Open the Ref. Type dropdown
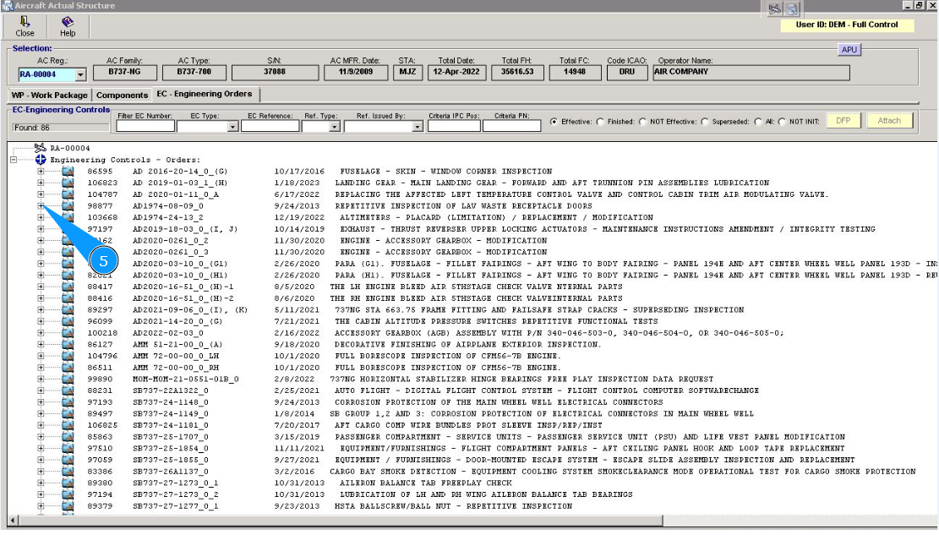Image resolution: width=939 pixels, height=535 pixels. (335, 127)
